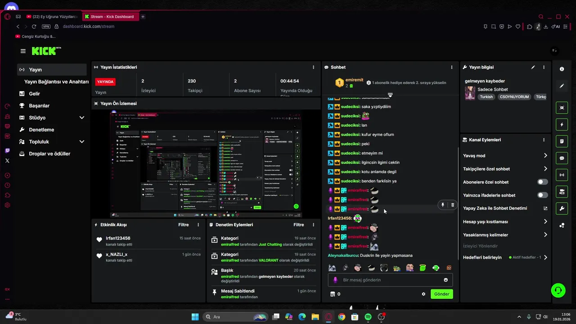The width and height of the screenshot is (576, 324).
Task: Open Cengiz Kurtoğlu bookmark in bookmarks bar
Action: pos(36,36)
